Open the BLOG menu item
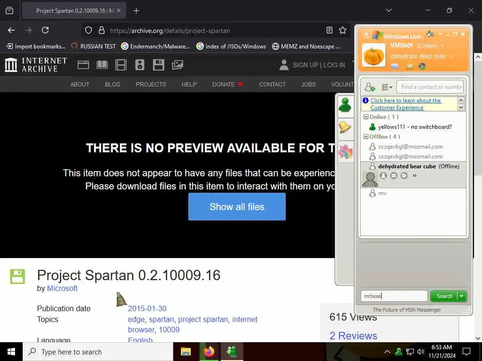Screen dimensions: 482x361 pos(112,85)
